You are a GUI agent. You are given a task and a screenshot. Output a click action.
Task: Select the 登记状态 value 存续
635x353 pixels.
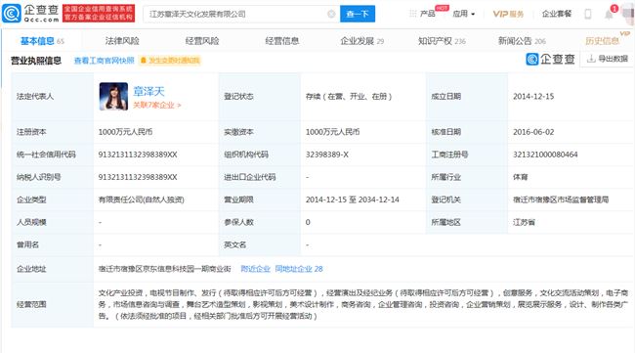(349, 97)
